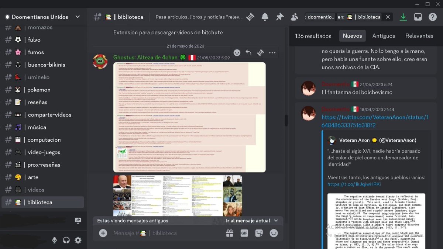Toggle member list icon
This screenshot has height=249, width=443.
294,17
